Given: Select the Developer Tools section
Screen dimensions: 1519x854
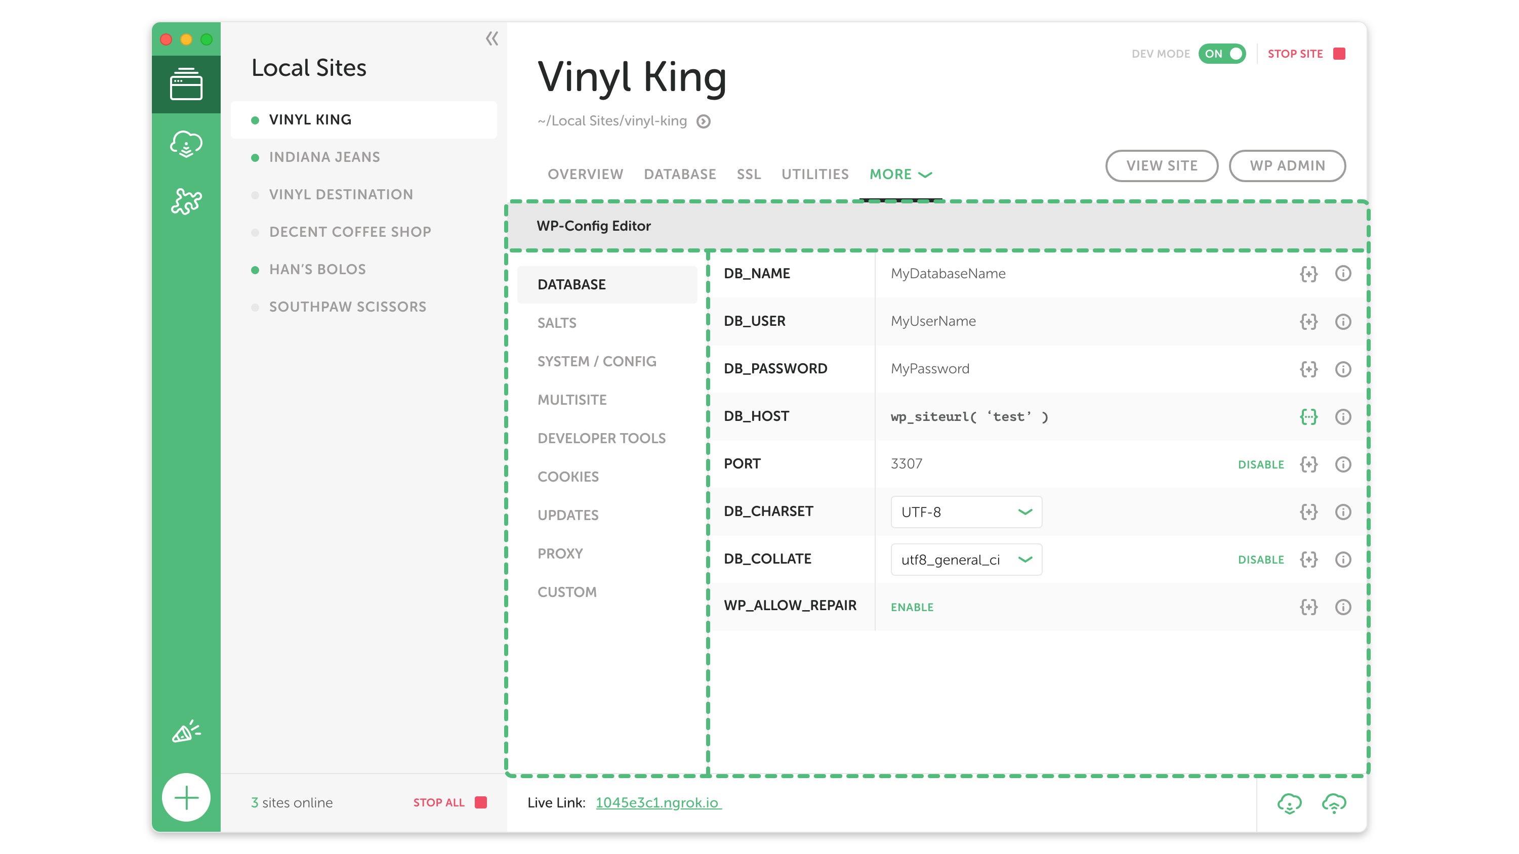Looking at the screenshot, I should (x=601, y=438).
